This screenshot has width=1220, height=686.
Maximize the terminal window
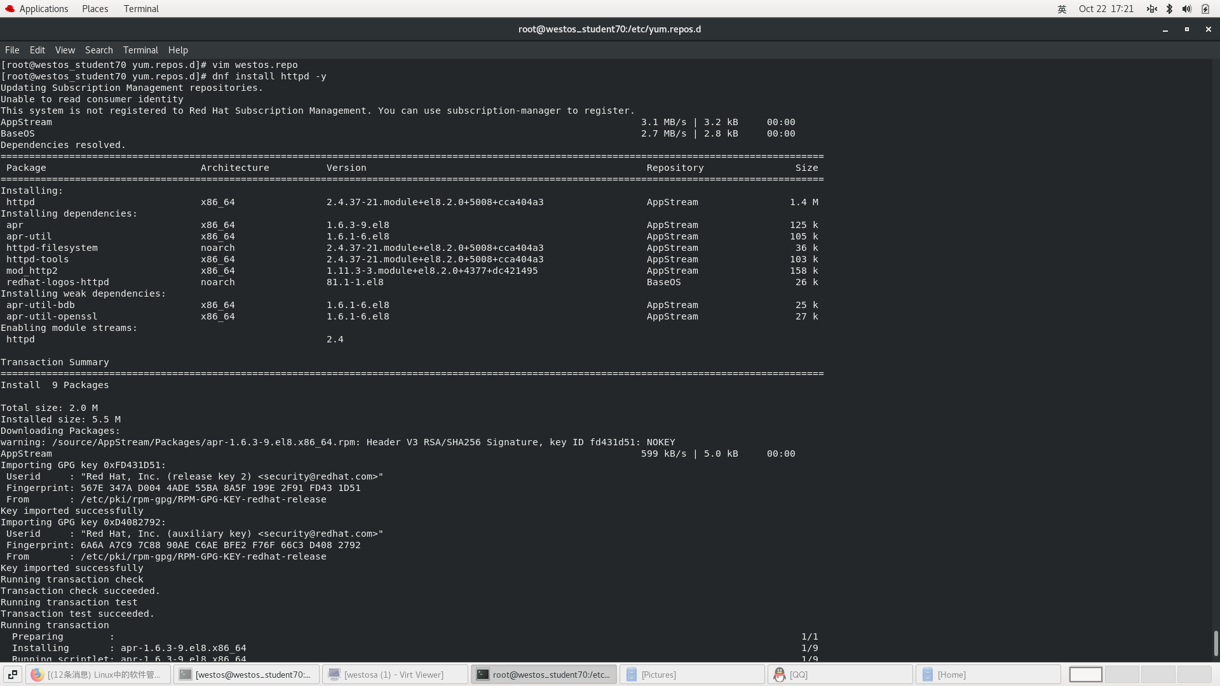click(1187, 29)
